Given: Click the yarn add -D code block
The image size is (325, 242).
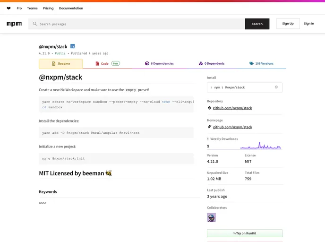Looking at the screenshot, I should [116, 133].
